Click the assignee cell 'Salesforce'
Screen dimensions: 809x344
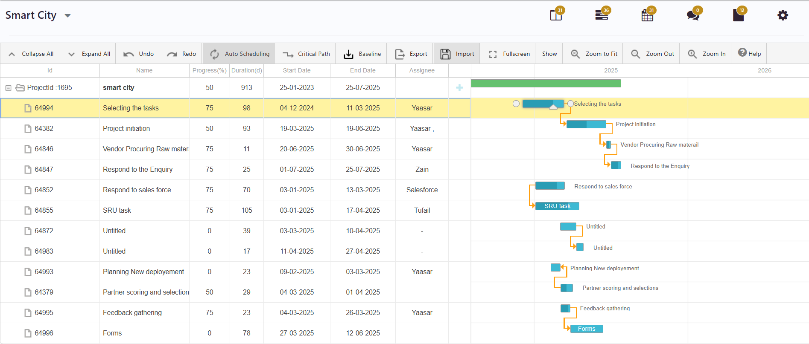tap(422, 190)
